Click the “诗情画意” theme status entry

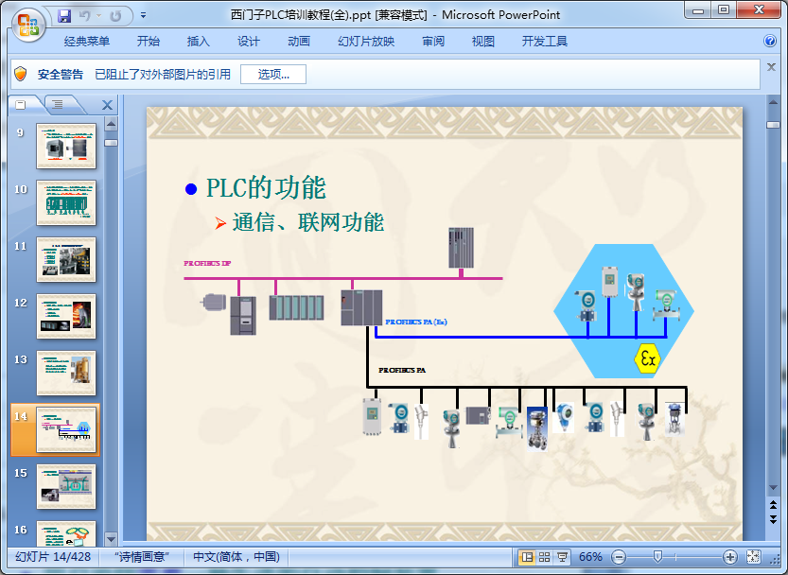pyautogui.click(x=141, y=557)
